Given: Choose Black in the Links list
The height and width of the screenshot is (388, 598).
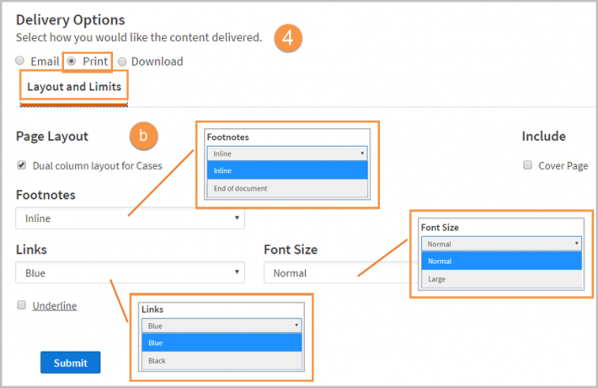Looking at the screenshot, I should click(x=222, y=360).
